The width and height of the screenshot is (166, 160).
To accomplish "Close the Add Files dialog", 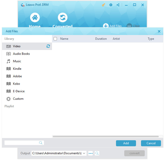I will point(159,31).
